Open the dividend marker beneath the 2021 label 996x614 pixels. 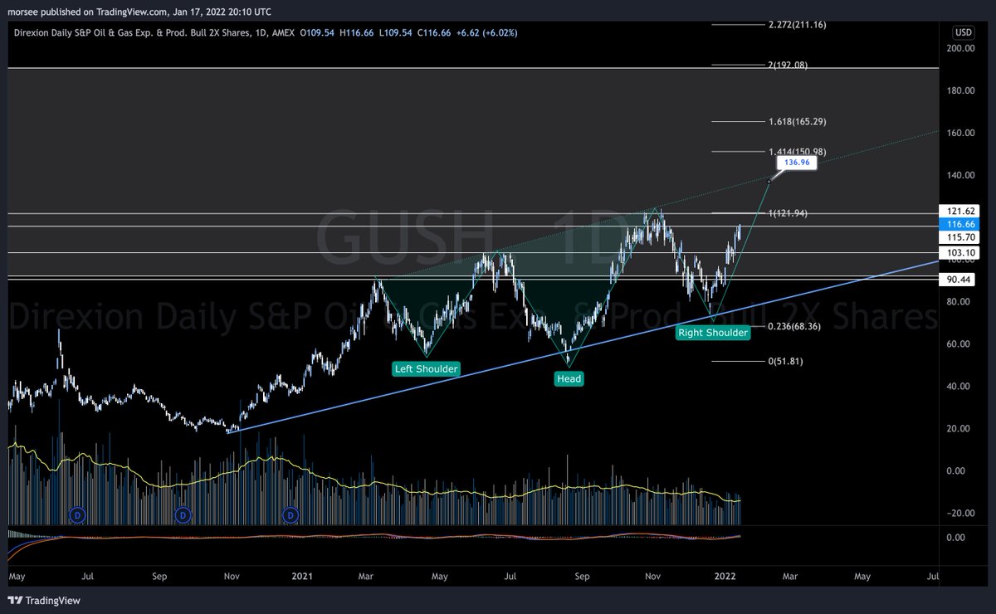tap(290, 514)
